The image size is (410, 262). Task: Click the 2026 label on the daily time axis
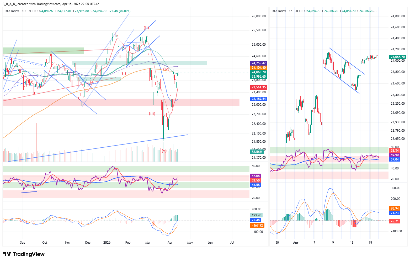click(x=107, y=243)
